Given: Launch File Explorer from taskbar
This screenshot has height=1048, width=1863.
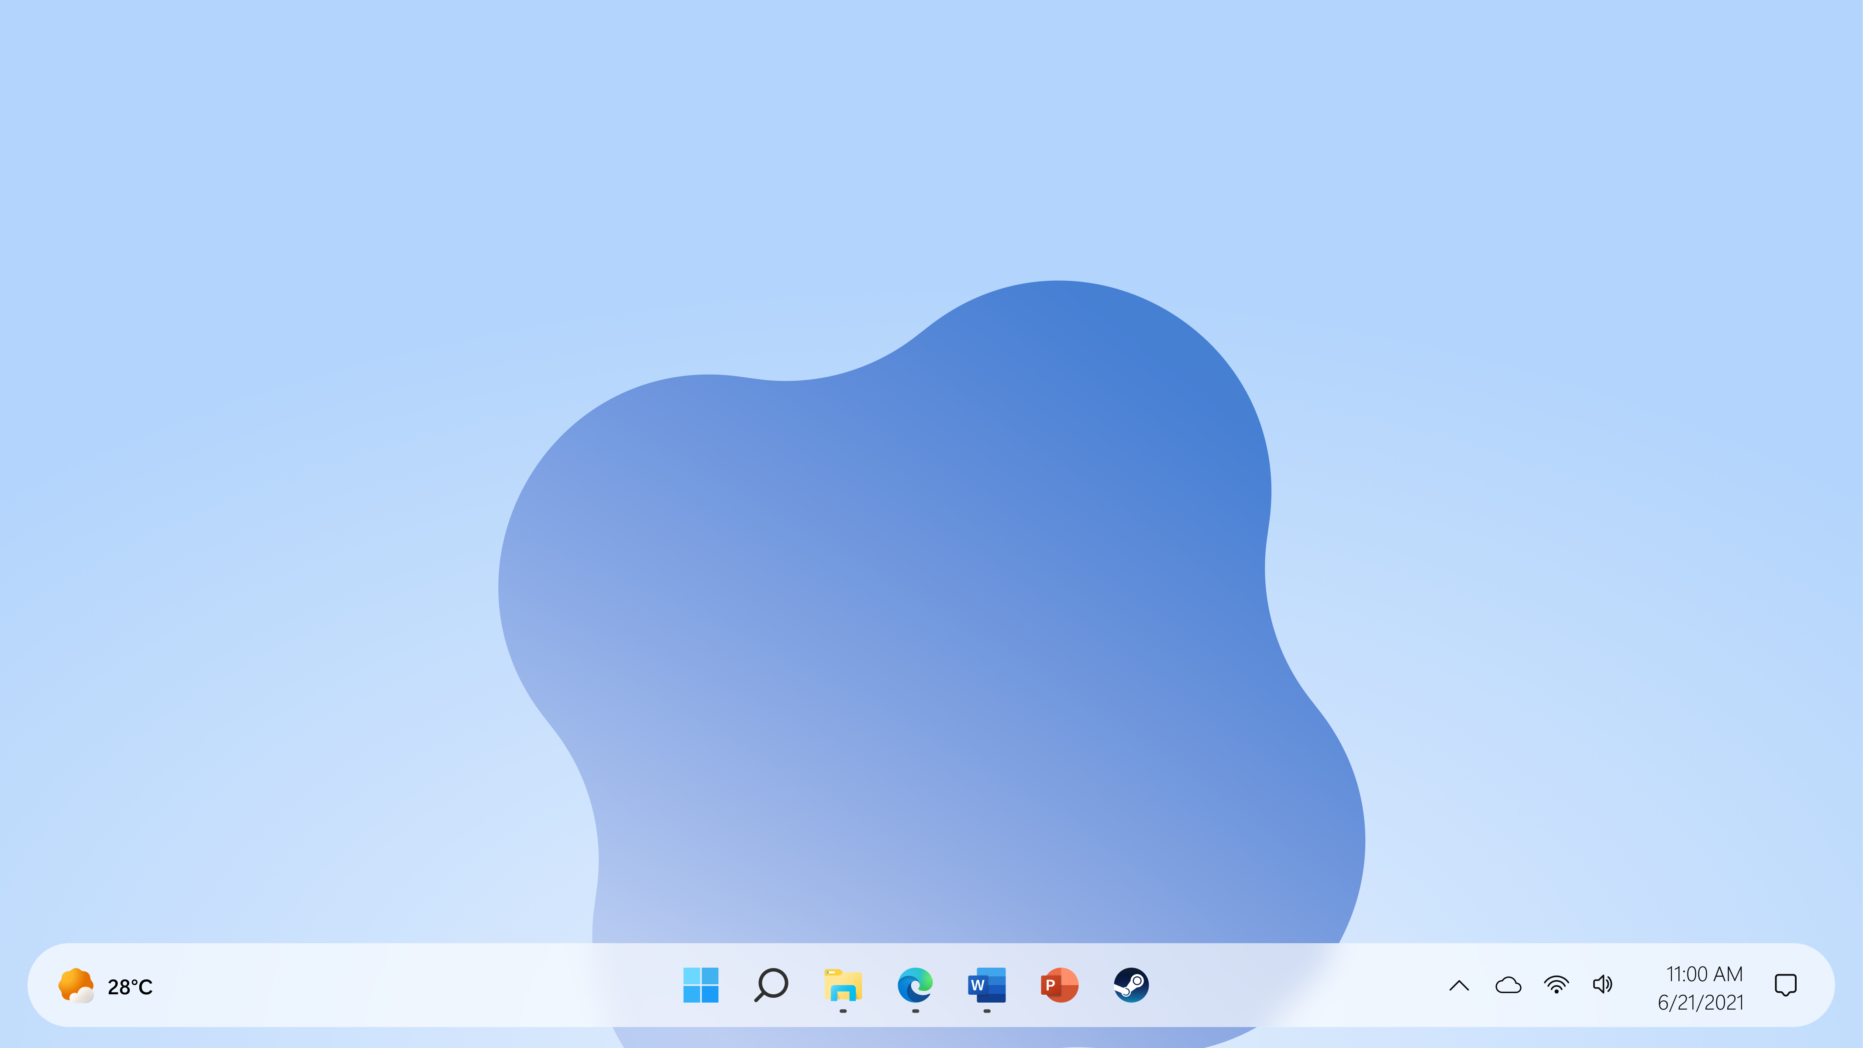Looking at the screenshot, I should 843,985.
